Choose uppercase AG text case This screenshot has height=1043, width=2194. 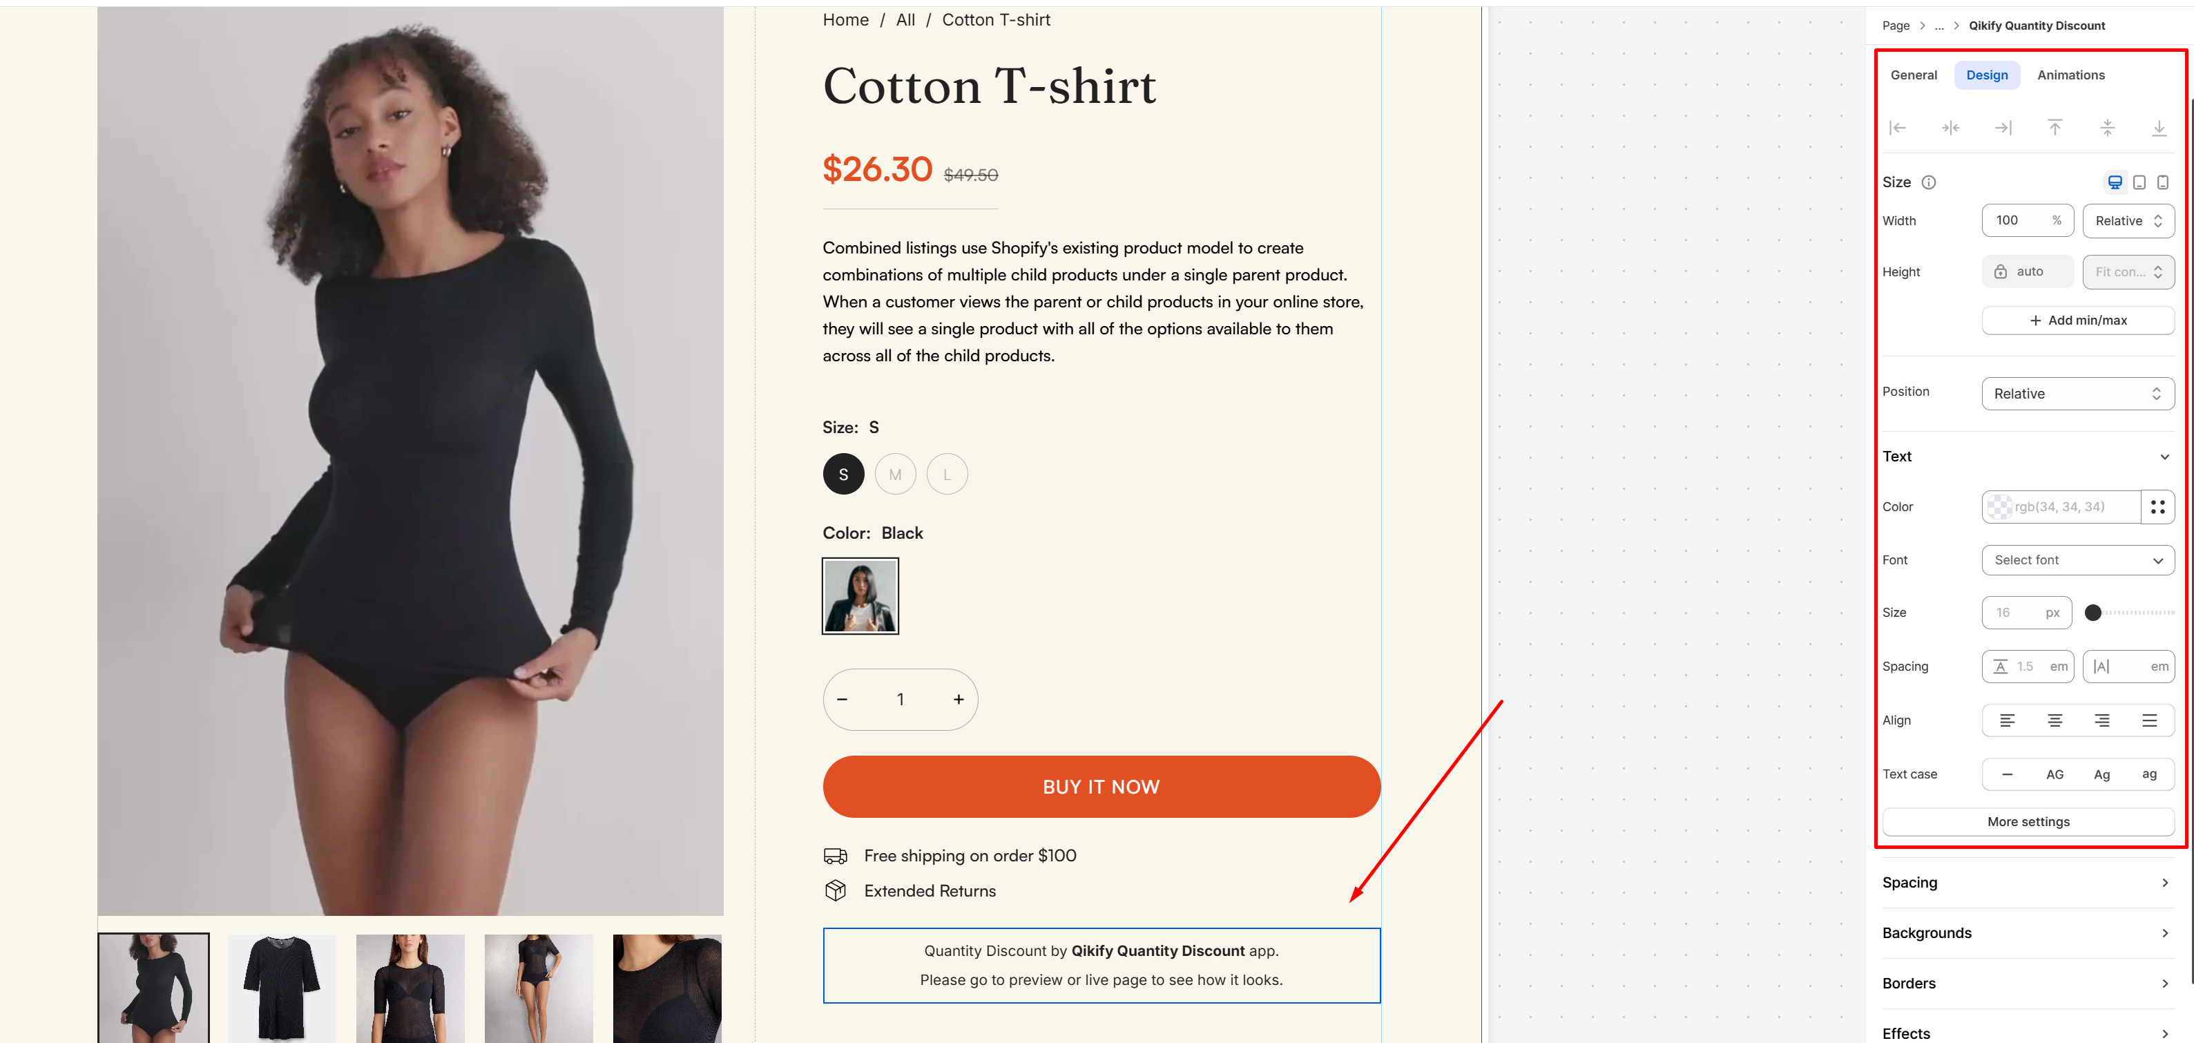coord(2055,774)
